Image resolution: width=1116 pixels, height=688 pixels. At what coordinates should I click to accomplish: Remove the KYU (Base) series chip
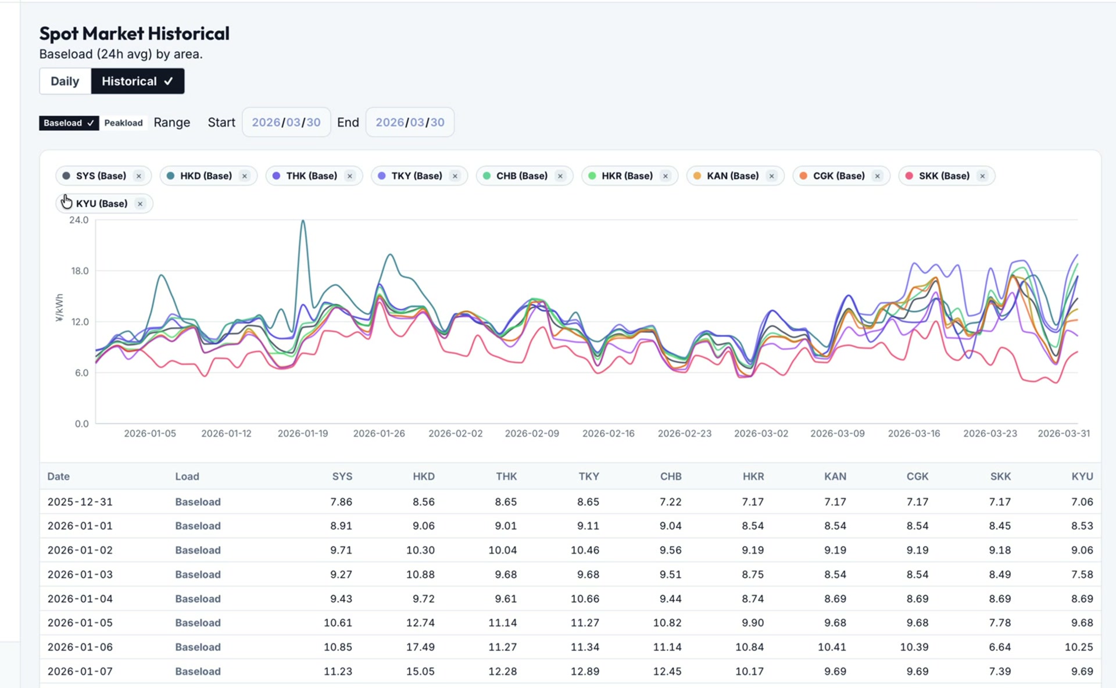coord(139,203)
